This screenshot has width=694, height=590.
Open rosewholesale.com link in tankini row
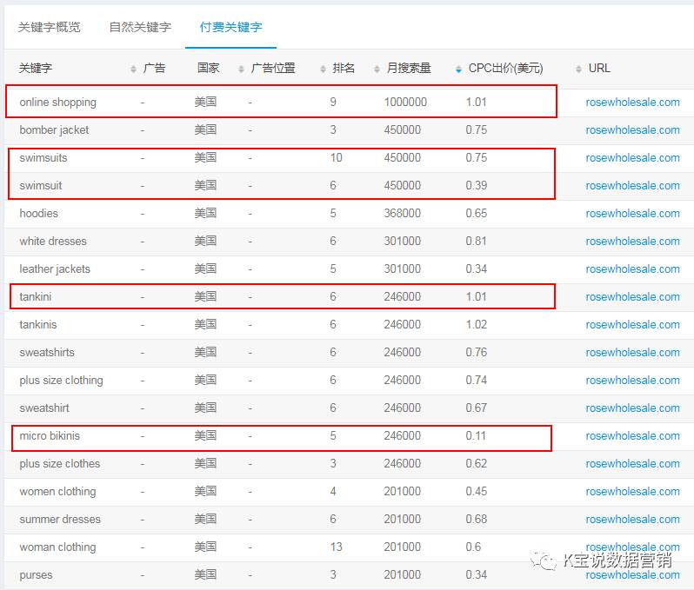[632, 297]
